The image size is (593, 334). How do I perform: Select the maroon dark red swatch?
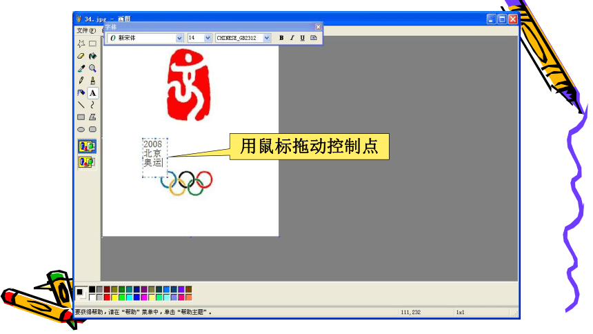pos(107,290)
